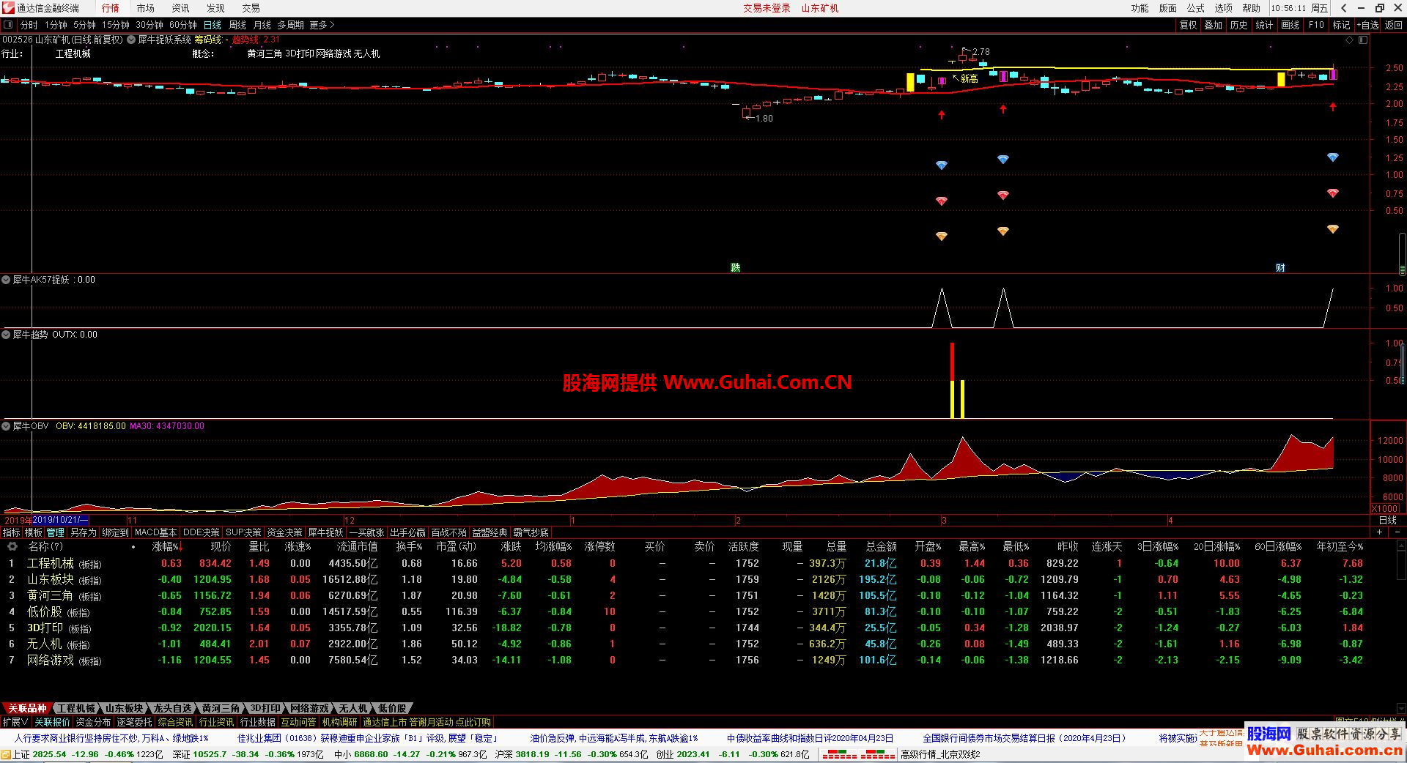Toggle the right info panel icon
1407x763 pixels.
pos(1363,40)
